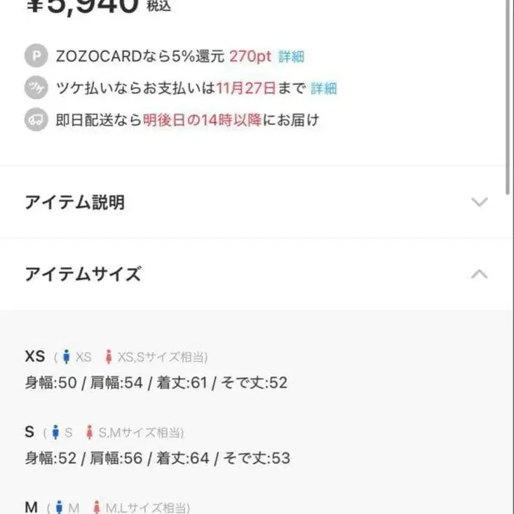Click the red 270pt points text
The width and height of the screenshot is (514, 514).
250,57
